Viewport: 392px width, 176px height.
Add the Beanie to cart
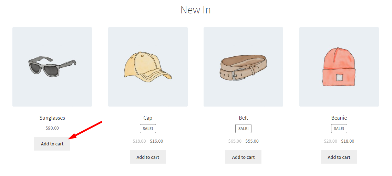pyautogui.click(x=339, y=157)
